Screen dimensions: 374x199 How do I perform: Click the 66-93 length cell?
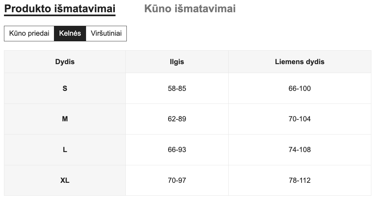coord(177,150)
